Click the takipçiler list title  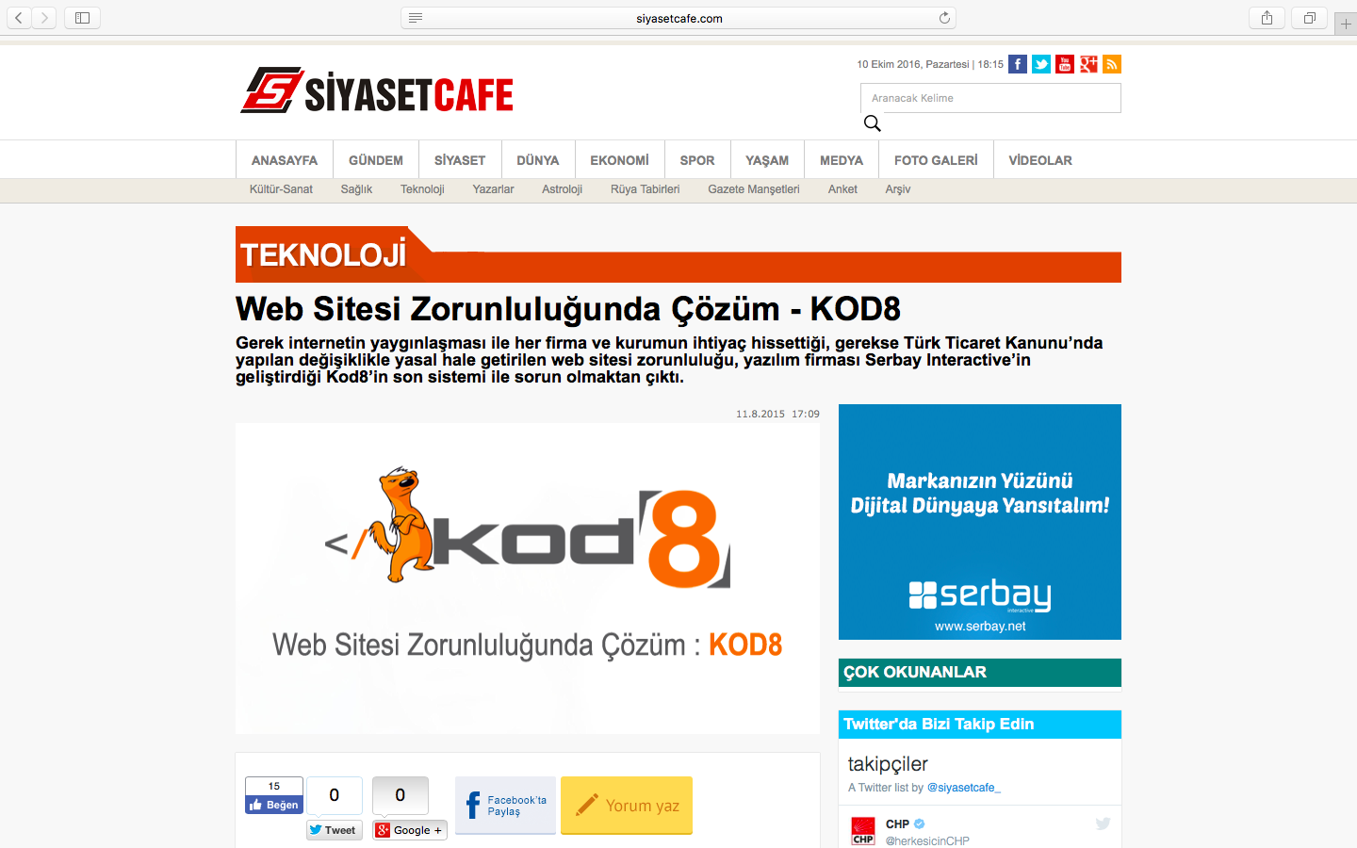[888, 764]
